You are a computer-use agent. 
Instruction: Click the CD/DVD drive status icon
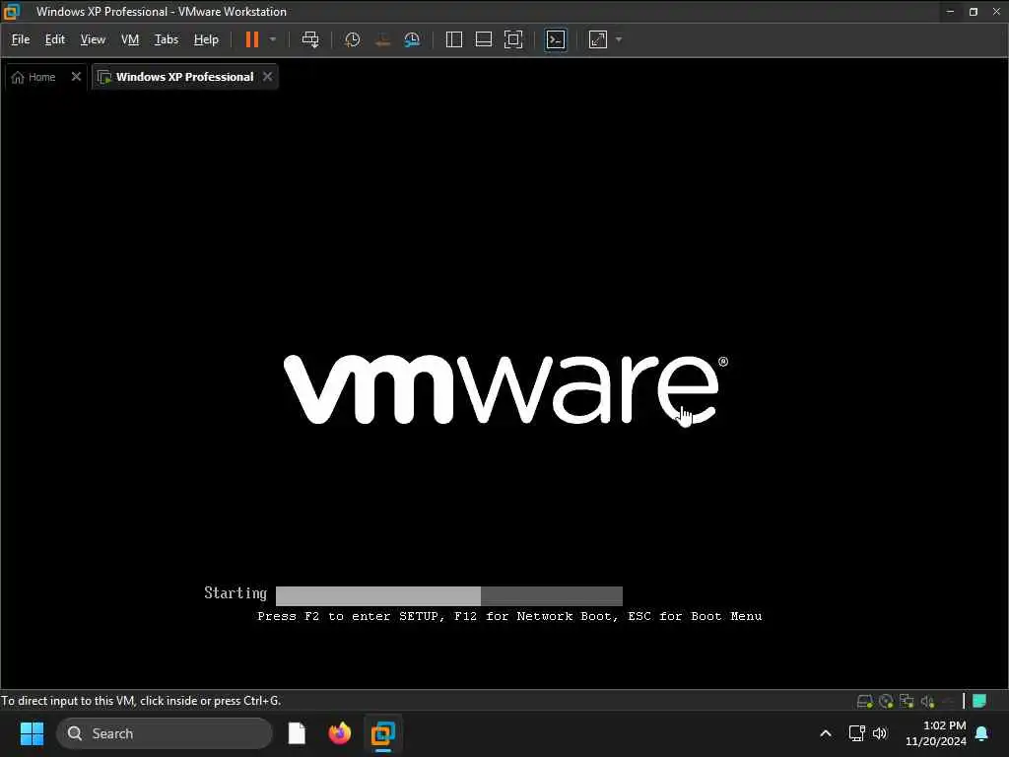coord(886,701)
